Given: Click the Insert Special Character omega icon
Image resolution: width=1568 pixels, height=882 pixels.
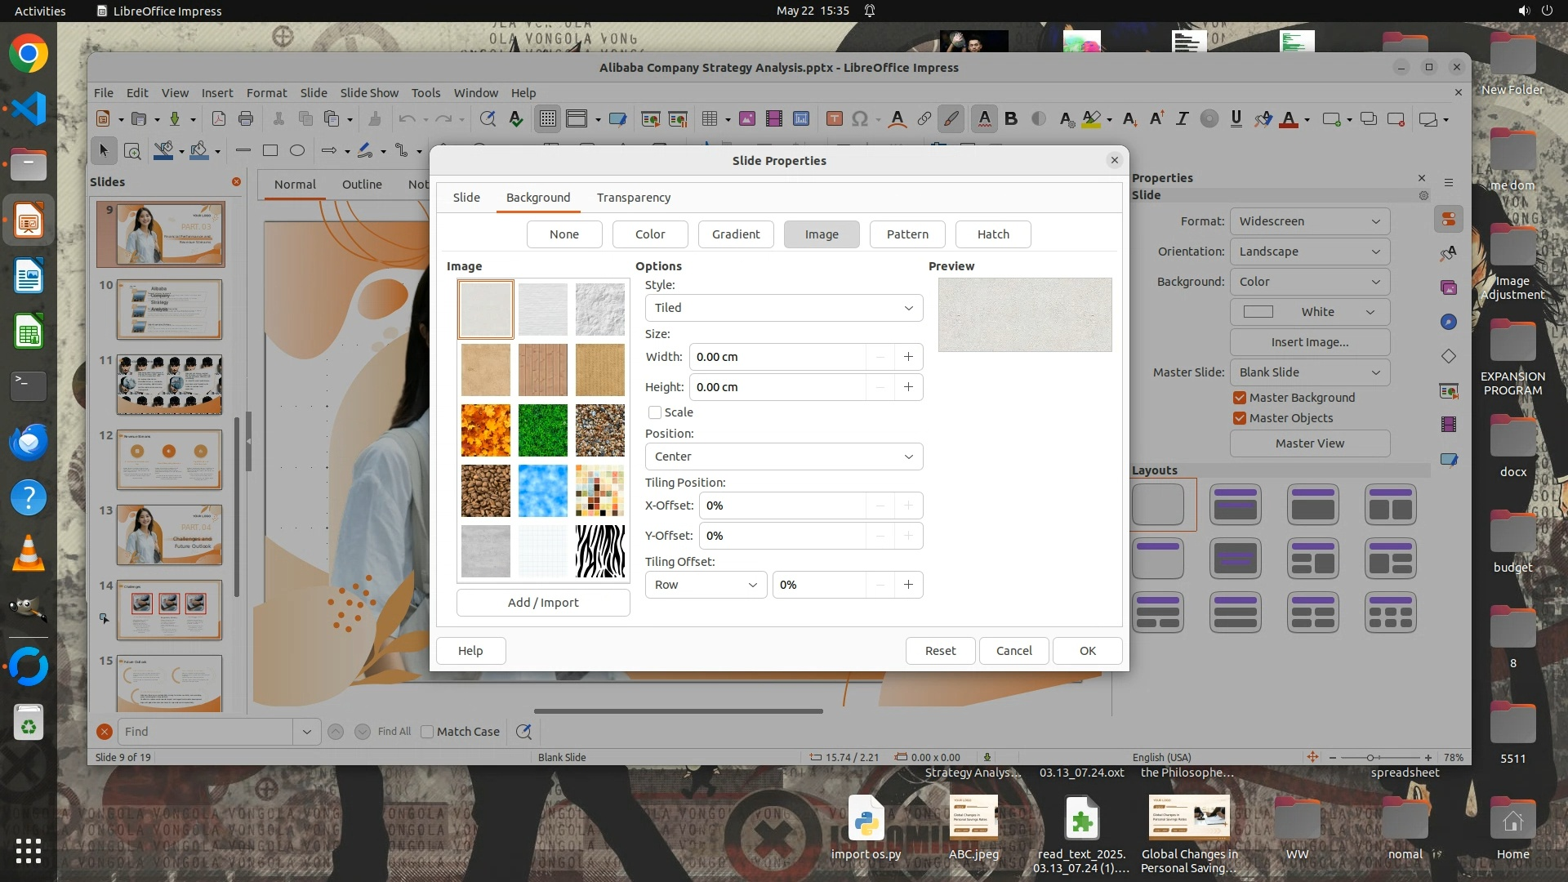Looking at the screenshot, I should coord(859,119).
